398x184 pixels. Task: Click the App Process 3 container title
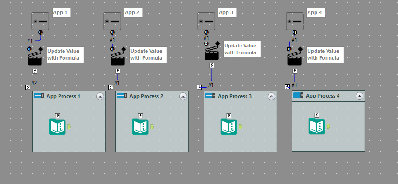[x=235, y=96]
